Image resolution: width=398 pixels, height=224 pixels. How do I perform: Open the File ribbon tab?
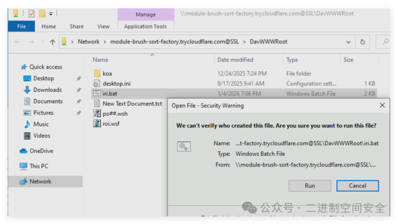pyautogui.click(x=21, y=26)
